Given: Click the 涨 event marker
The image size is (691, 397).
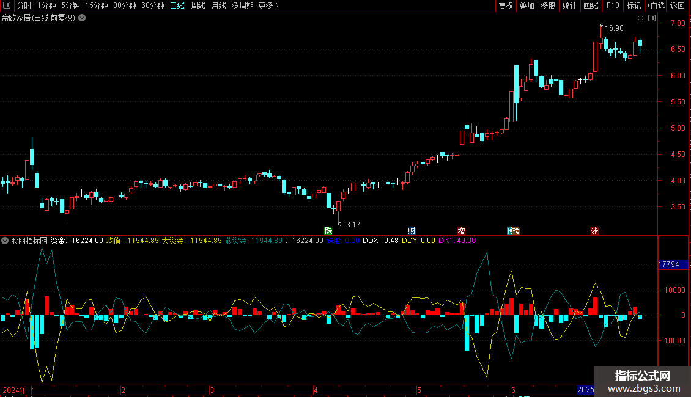Looking at the screenshot, I should (594, 231).
